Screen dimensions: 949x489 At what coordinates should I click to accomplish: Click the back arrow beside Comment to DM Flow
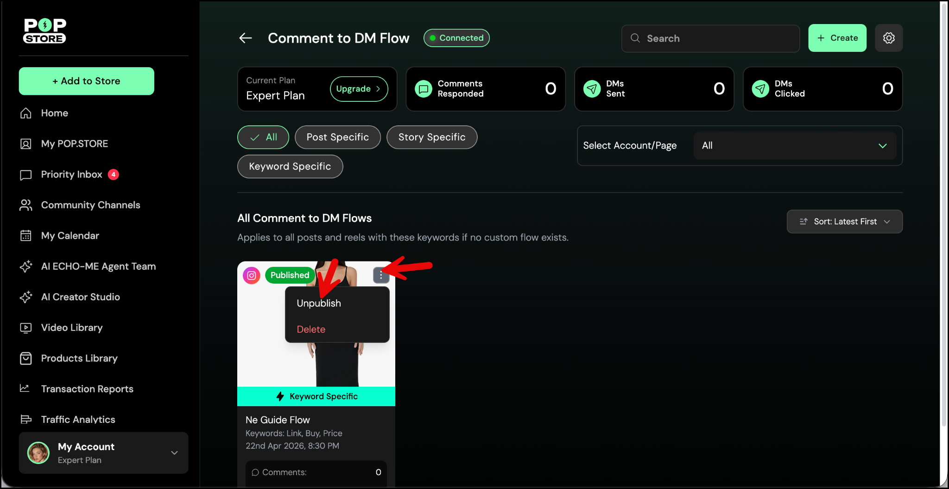point(246,38)
